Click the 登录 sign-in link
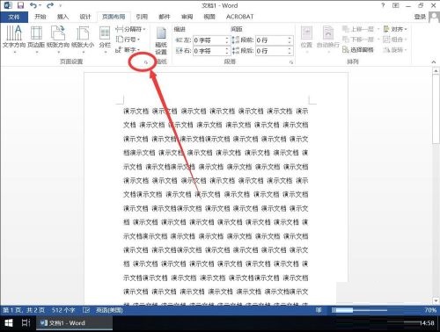Screen dimensions: 440x332 pyautogui.click(x=420, y=17)
